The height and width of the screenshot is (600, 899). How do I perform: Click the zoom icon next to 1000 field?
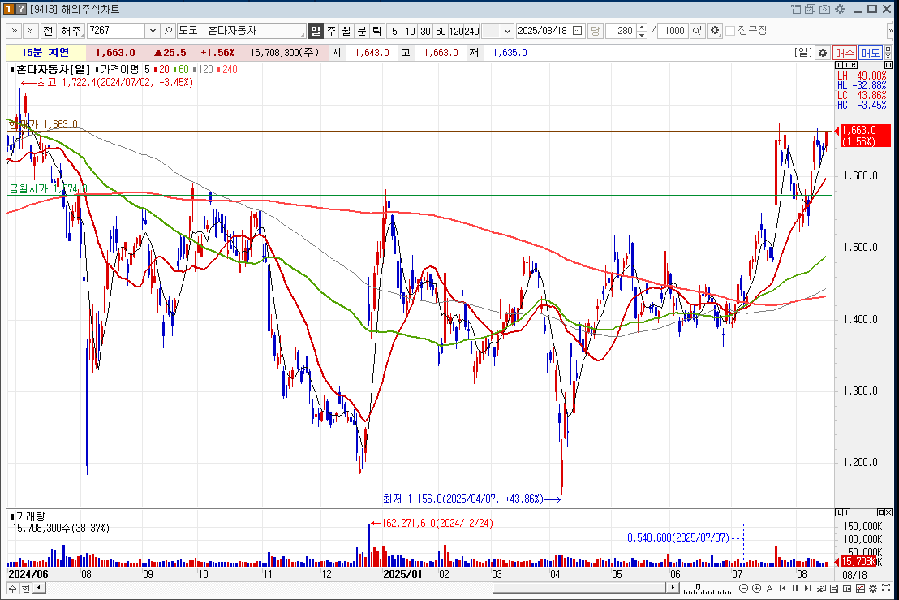pyautogui.click(x=697, y=31)
